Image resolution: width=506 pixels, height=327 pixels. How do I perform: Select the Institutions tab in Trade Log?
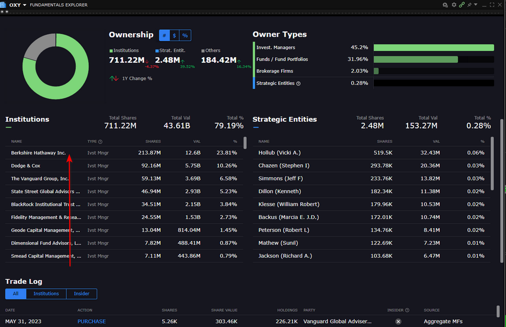pos(46,293)
